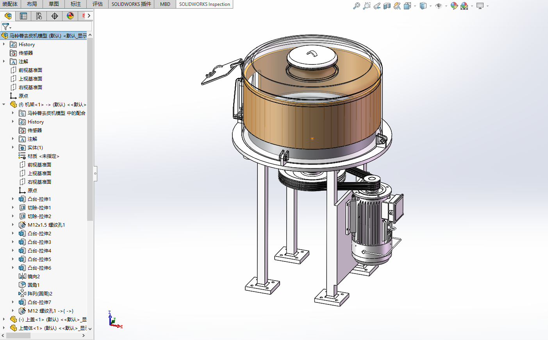Open the Display Style dropdown arrow
The width and height of the screenshot is (548, 340).
[x=430, y=6]
